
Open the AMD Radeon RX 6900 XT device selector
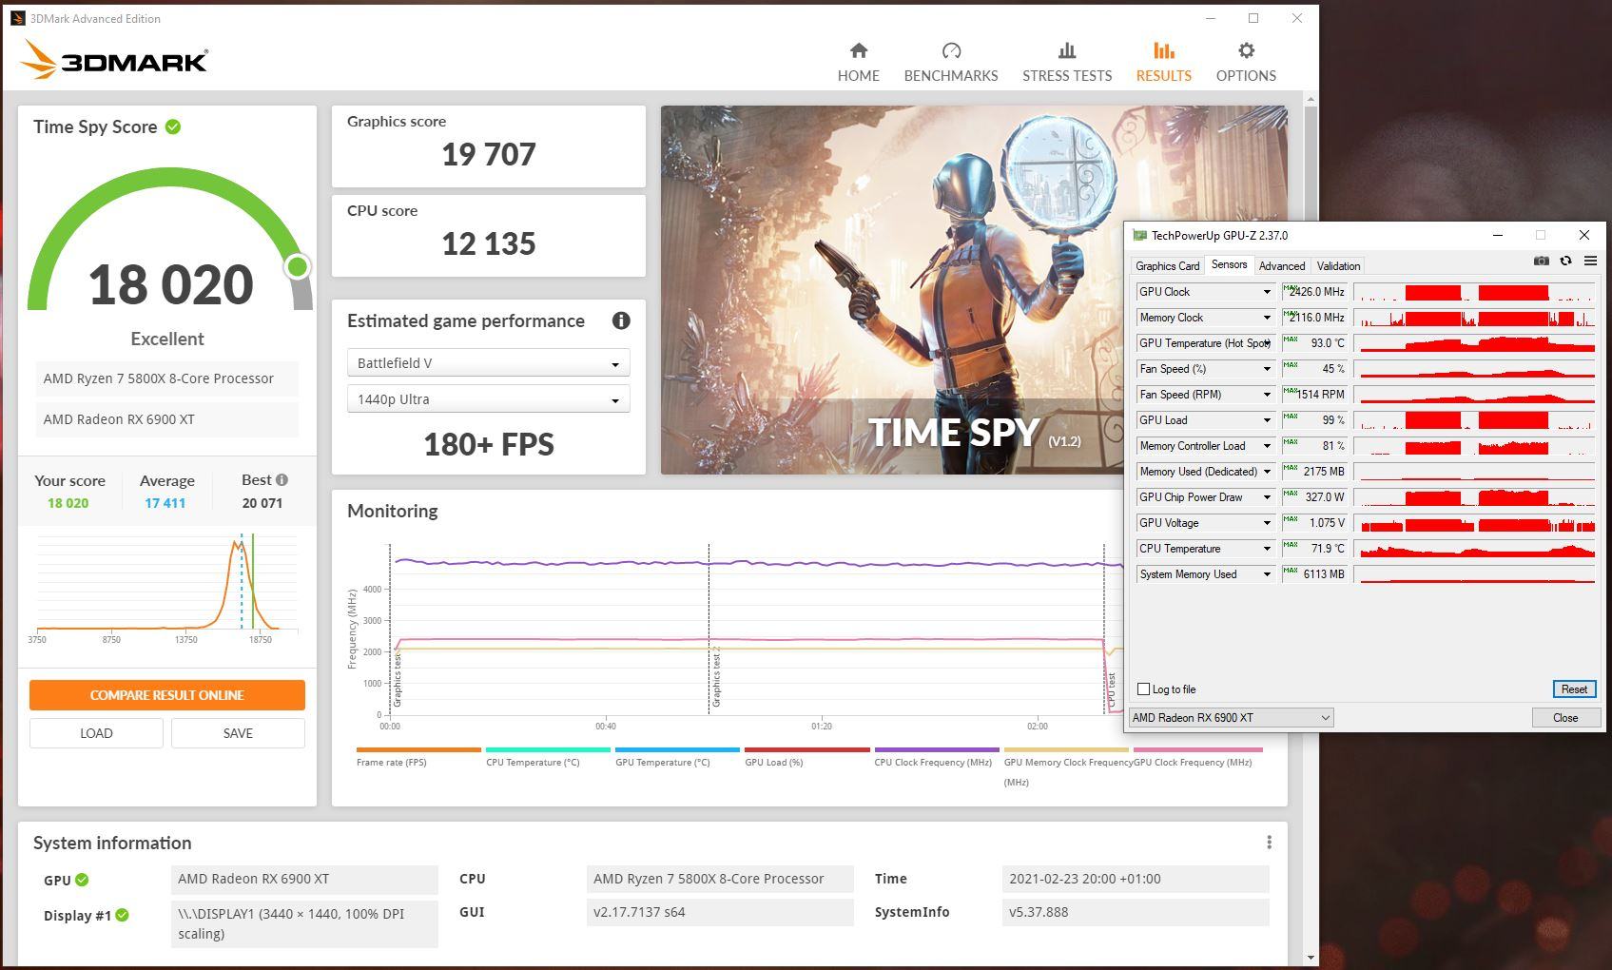[1231, 718]
